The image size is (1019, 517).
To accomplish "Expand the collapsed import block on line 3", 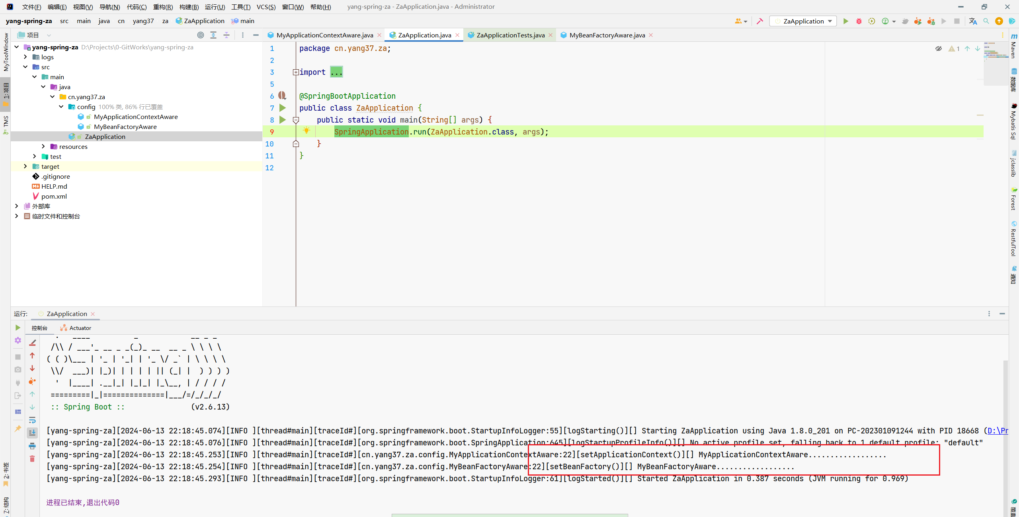I will [296, 72].
